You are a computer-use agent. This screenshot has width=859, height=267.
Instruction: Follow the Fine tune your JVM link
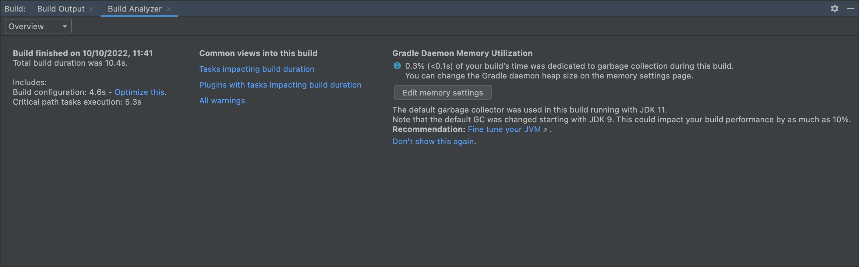[x=504, y=129]
